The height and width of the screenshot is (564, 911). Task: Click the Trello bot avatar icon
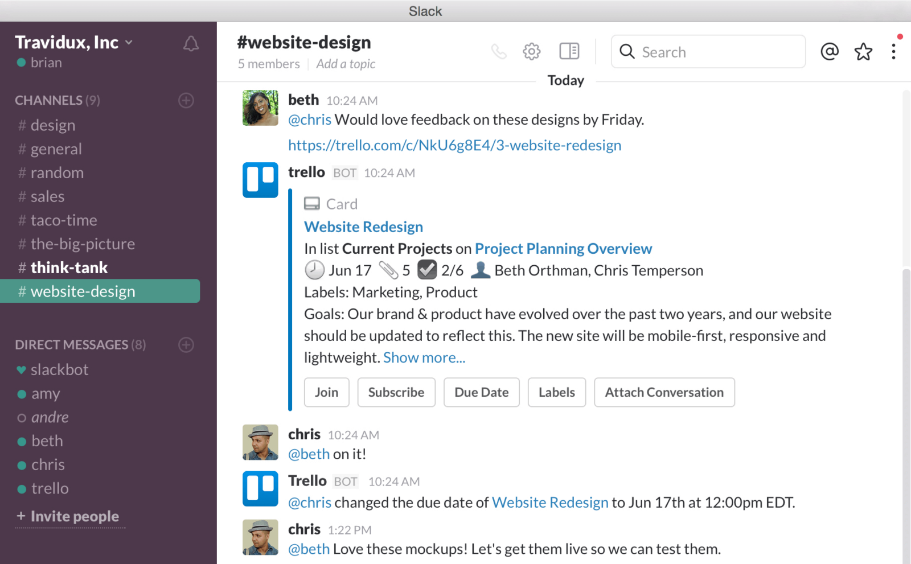click(x=260, y=180)
